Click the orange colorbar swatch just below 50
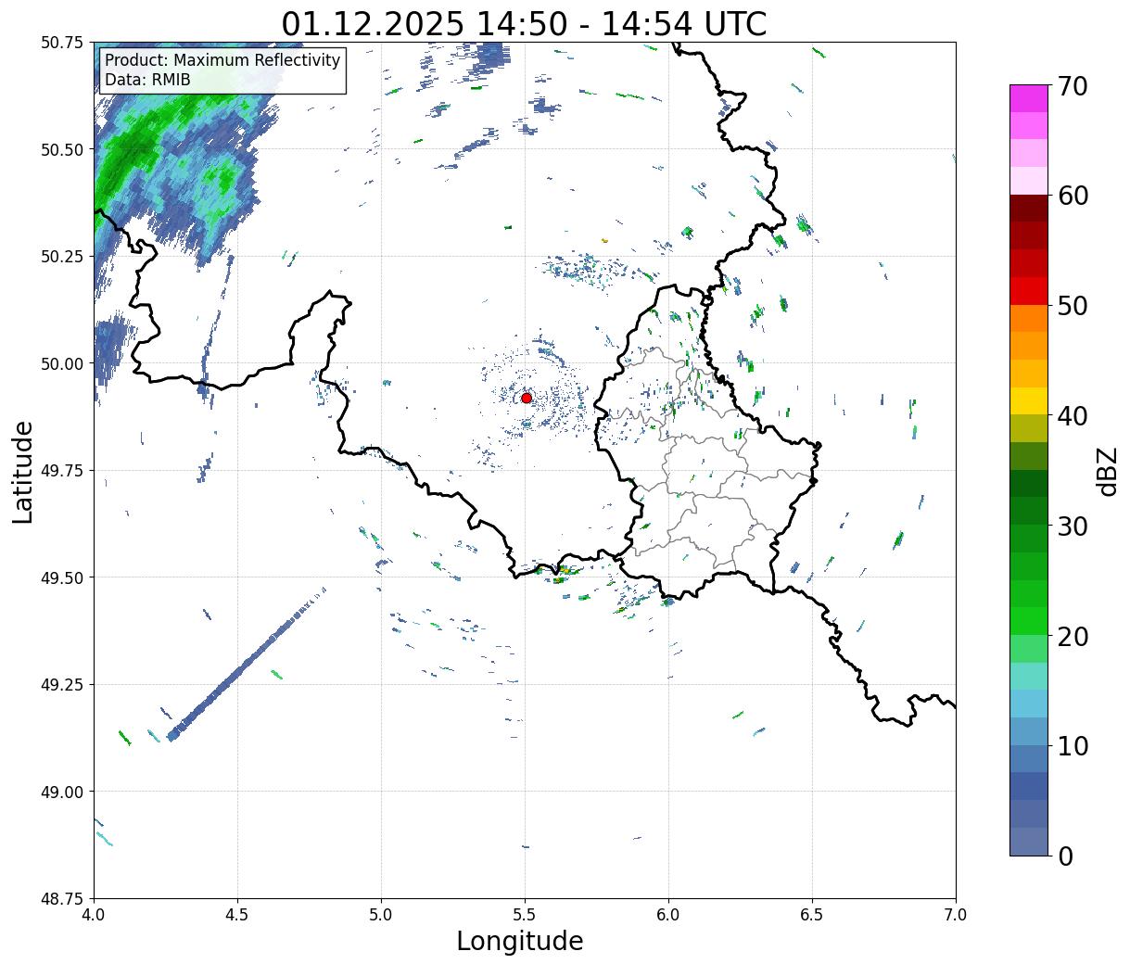The height and width of the screenshot is (964, 1130). 1029,318
